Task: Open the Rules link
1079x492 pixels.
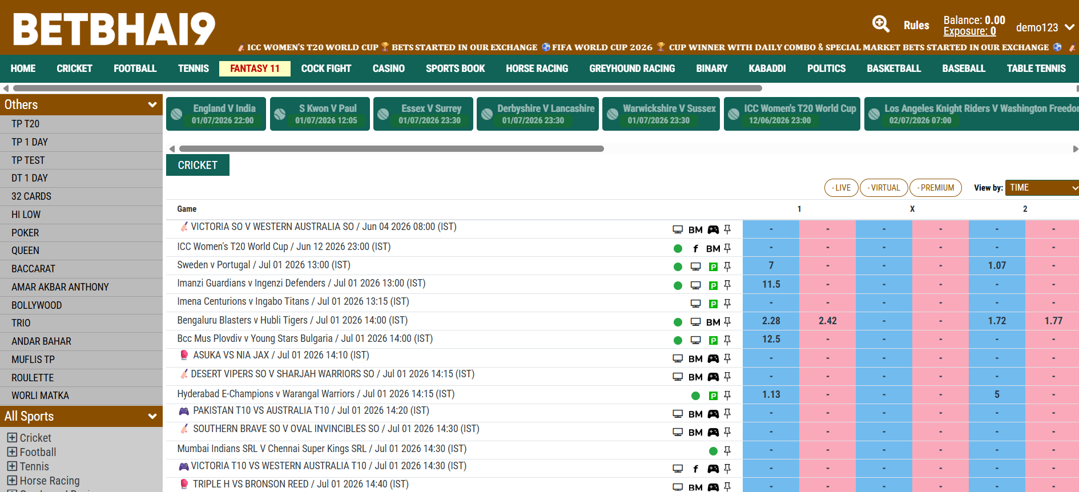Action: click(x=916, y=25)
